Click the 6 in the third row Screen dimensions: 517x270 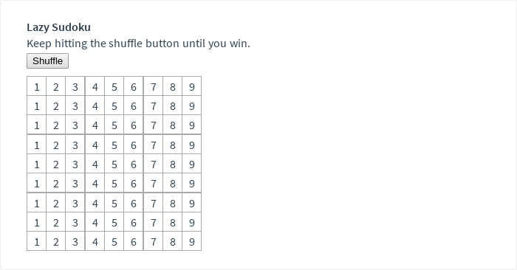(134, 125)
